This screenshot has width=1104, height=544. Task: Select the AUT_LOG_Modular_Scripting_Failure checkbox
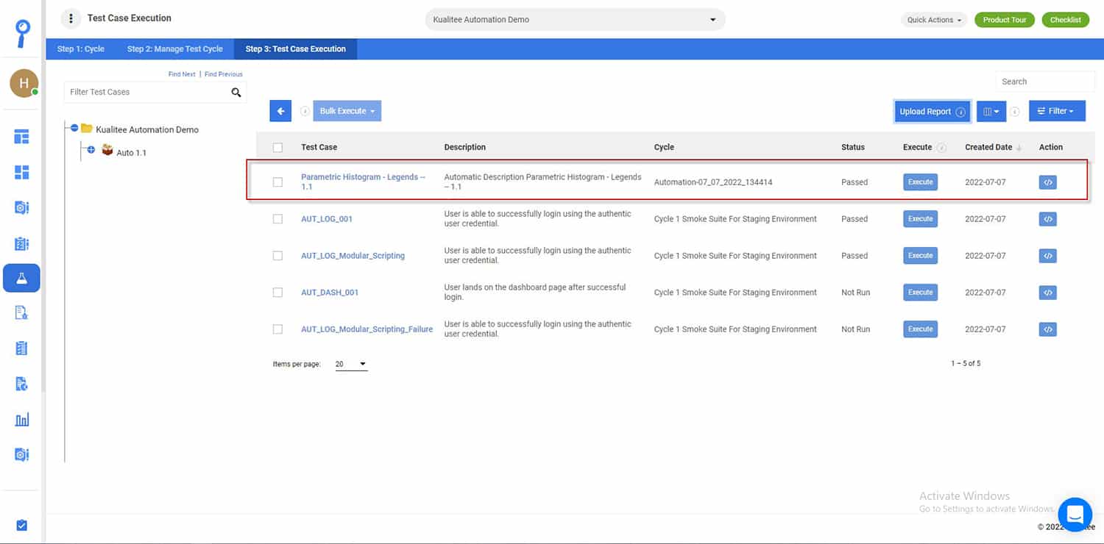(277, 329)
